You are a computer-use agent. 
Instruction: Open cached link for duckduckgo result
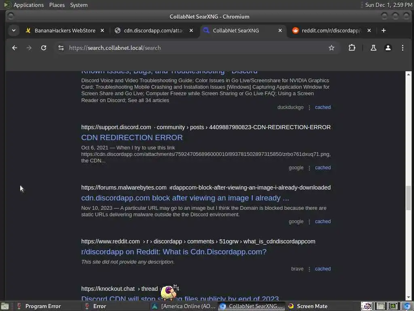pos(323,107)
